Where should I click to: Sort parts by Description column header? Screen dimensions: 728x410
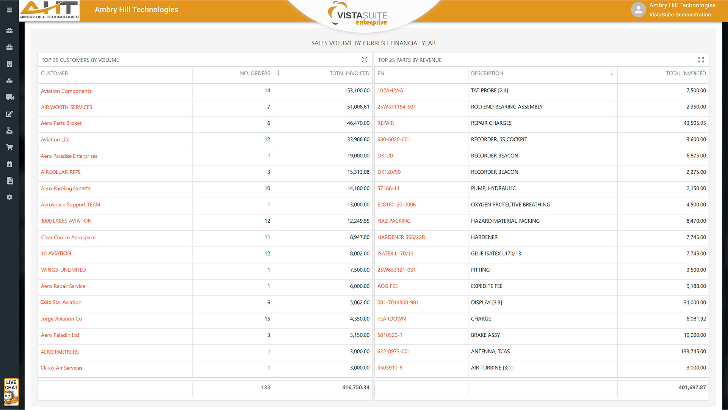(487, 73)
